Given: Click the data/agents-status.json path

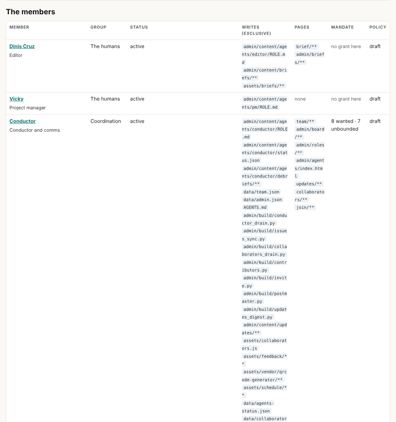Looking at the screenshot, I should tap(258, 407).
